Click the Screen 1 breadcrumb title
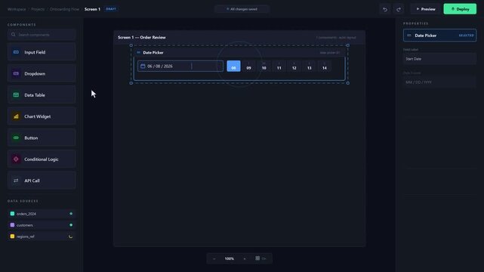 click(x=92, y=9)
